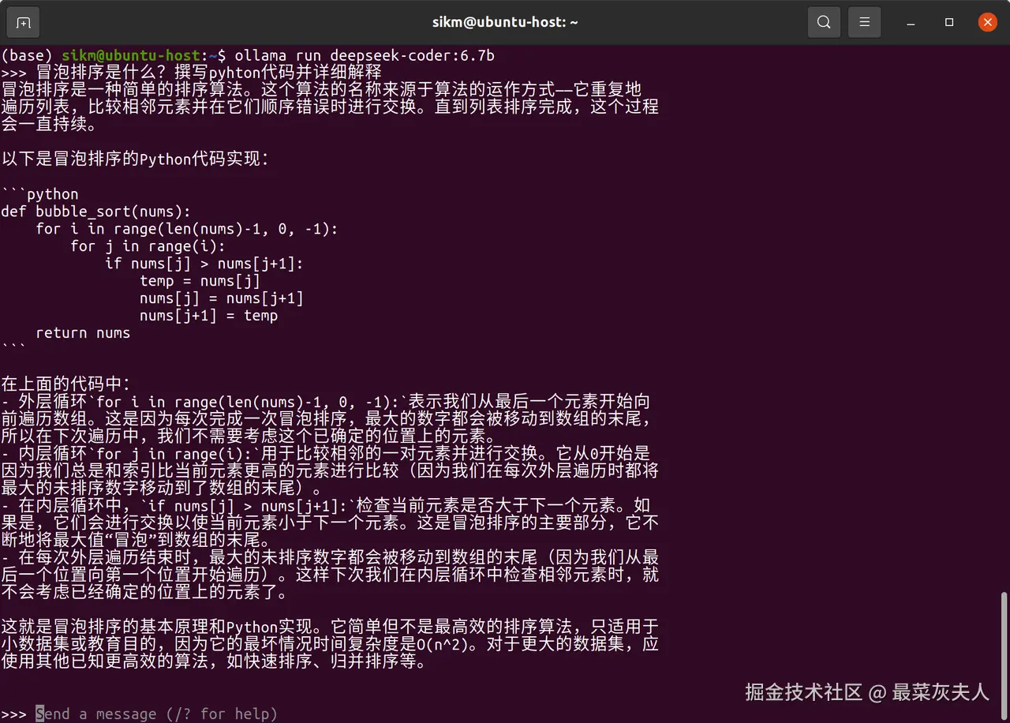The image size is (1010, 723).
Task: Open a new terminal tab
Action: (x=23, y=22)
